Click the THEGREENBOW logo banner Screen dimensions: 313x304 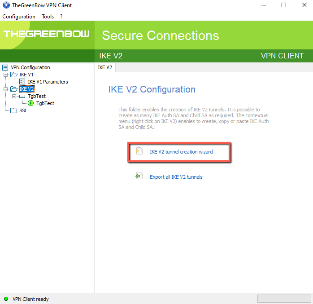point(47,34)
